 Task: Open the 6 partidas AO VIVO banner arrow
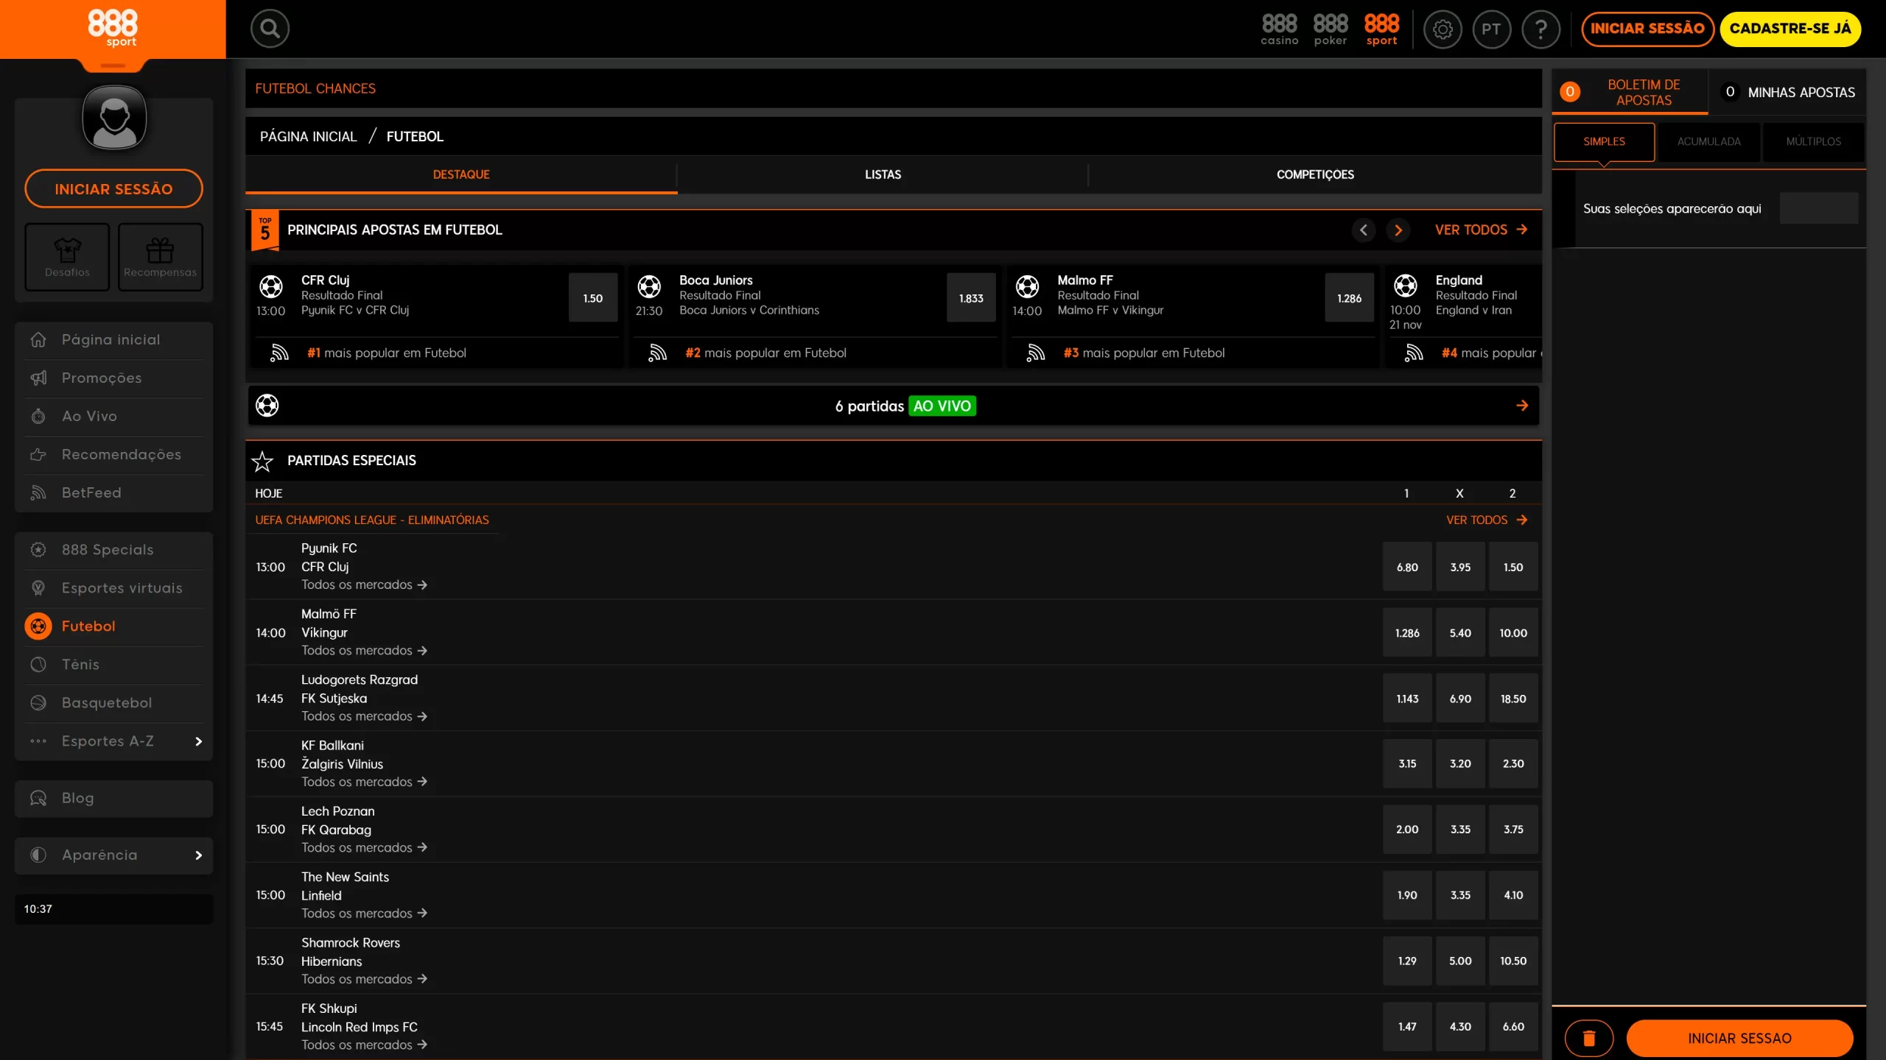(x=1522, y=406)
